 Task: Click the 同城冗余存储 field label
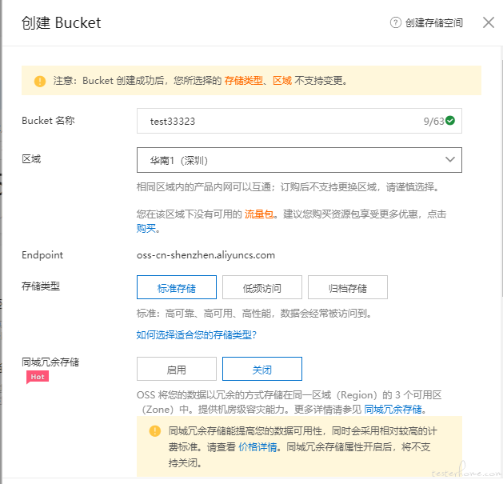pyautogui.click(x=50, y=362)
